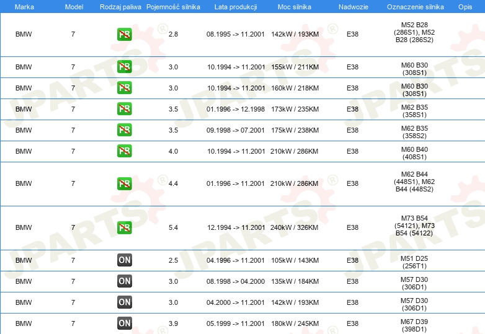Click engine code M62 B35 (358S1)
This screenshot has width=485, height=334.
coord(414,111)
